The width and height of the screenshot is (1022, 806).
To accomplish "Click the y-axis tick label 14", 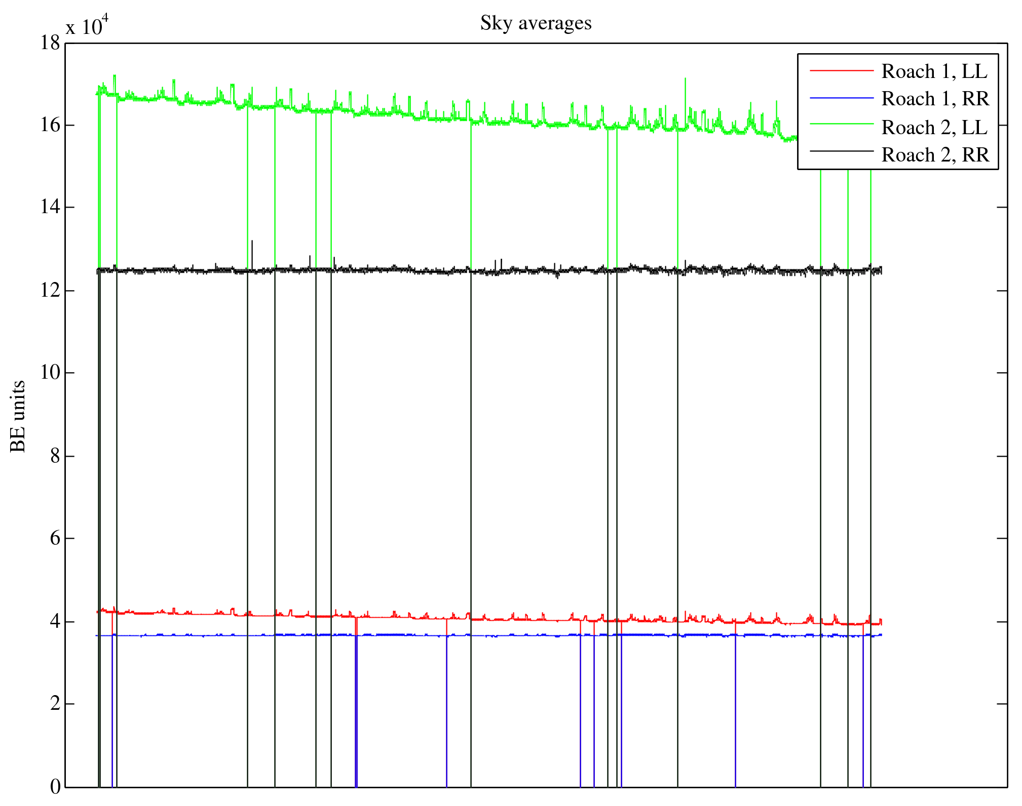I will point(50,207).
